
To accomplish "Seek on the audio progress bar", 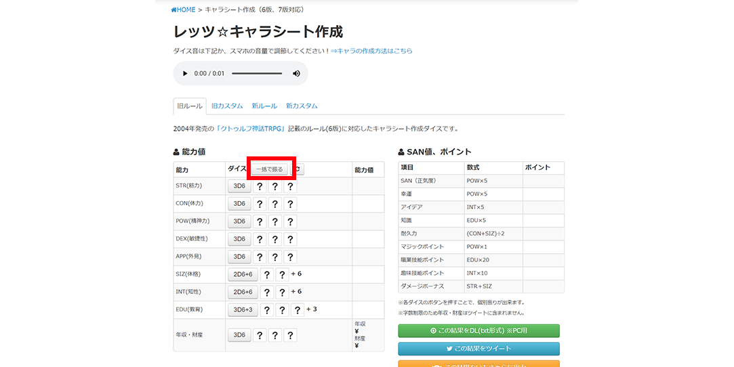I will pyautogui.click(x=257, y=73).
